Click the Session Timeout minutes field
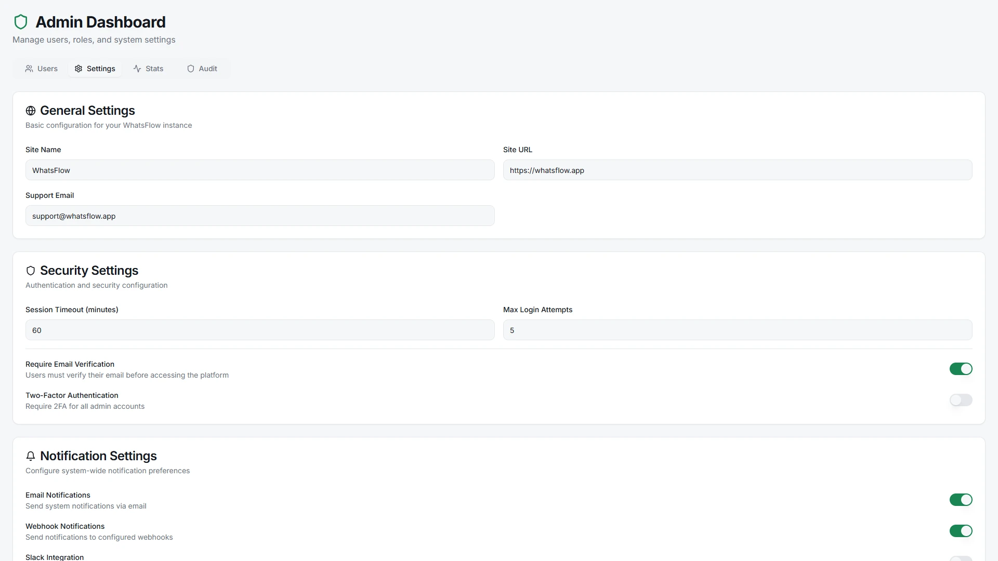This screenshot has height=561, width=998. [260, 330]
